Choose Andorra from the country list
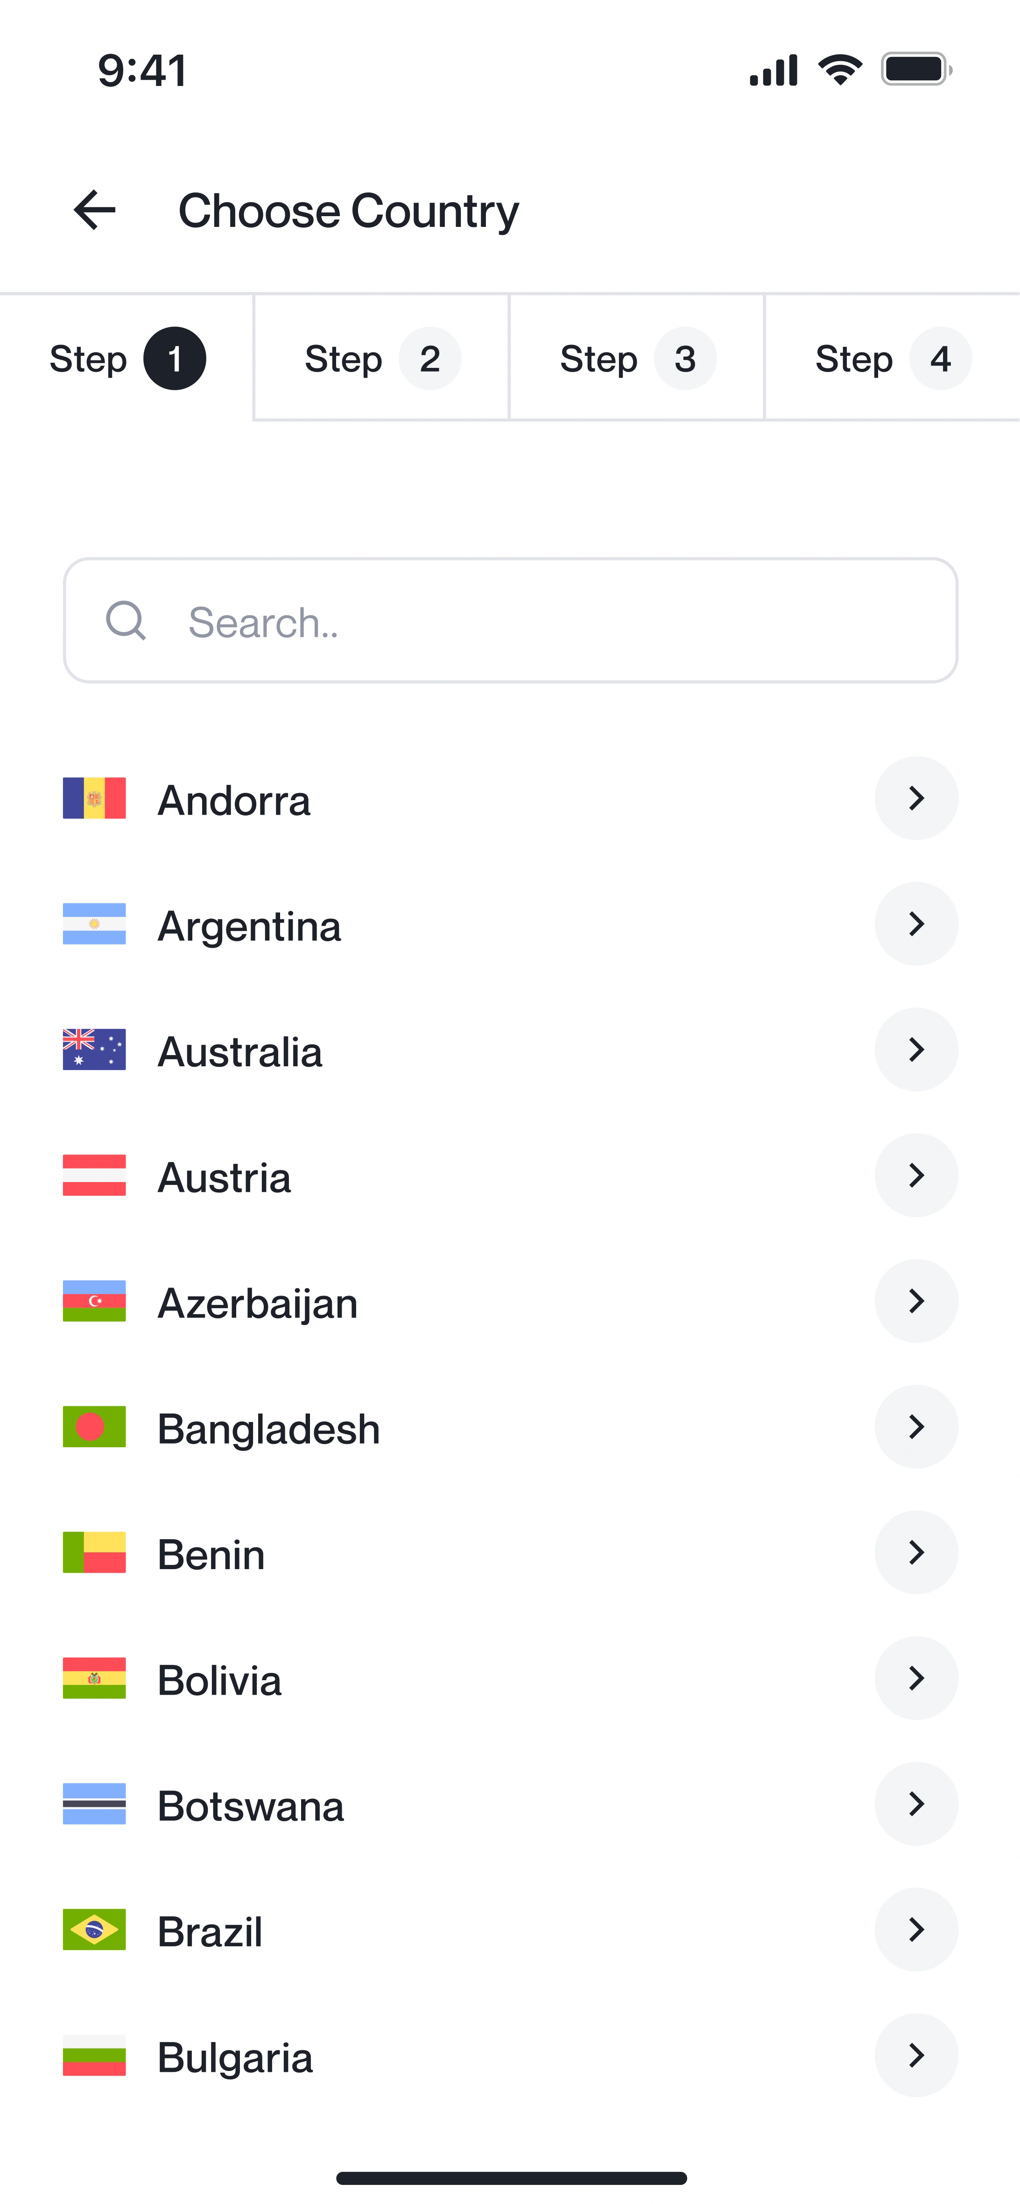 [x=233, y=800]
